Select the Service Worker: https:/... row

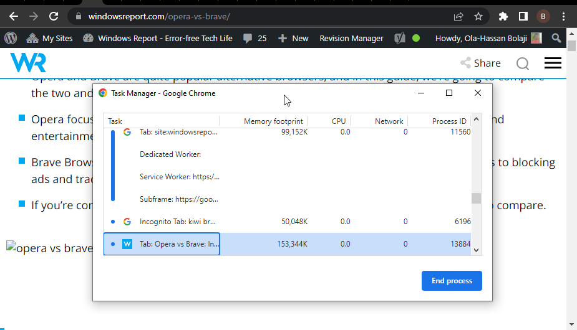287,177
